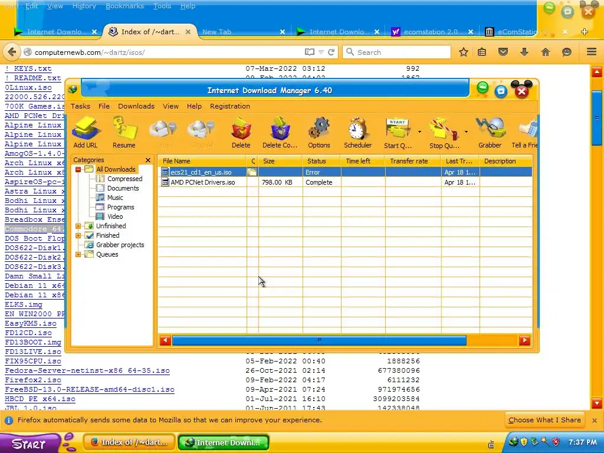Open the Firefox downloads arrow icon
Screen dimensions: 604x453
pyautogui.click(x=524, y=52)
